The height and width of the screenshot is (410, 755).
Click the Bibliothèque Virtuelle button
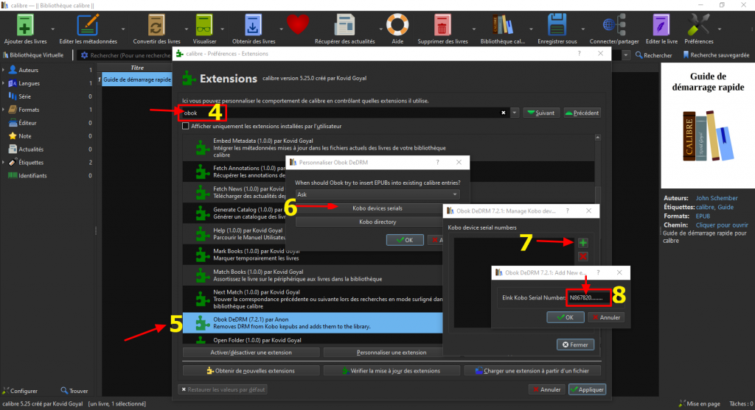click(x=33, y=55)
